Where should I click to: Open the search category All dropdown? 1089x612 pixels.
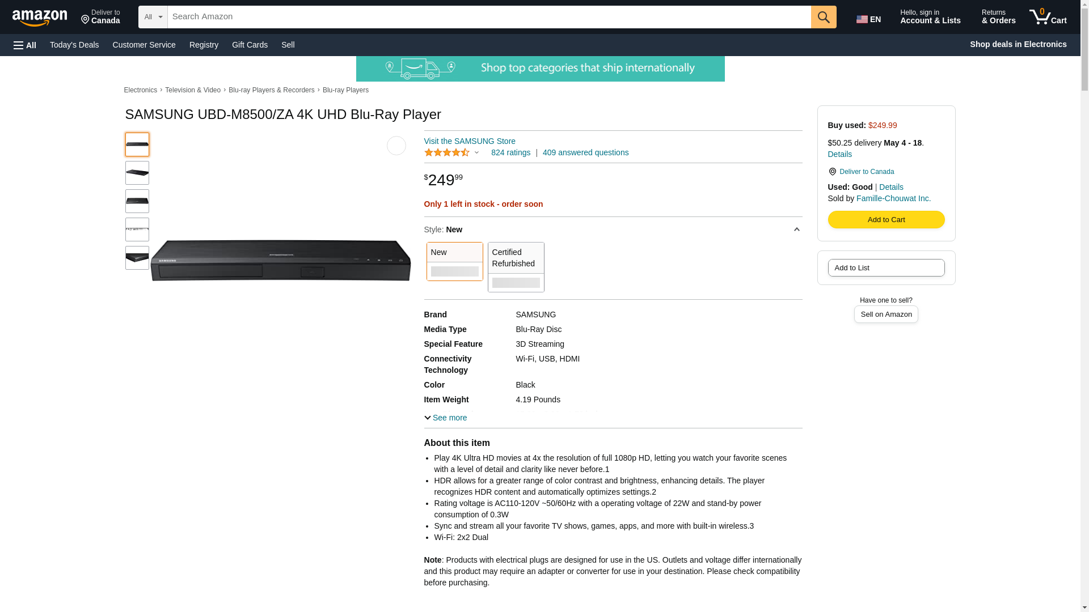[x=153, y=17]
